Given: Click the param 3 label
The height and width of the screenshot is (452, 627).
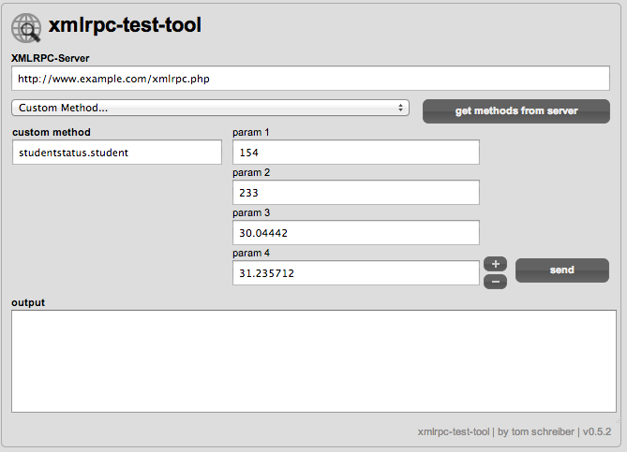Looking at the screenshot, I should click(251, 213).
